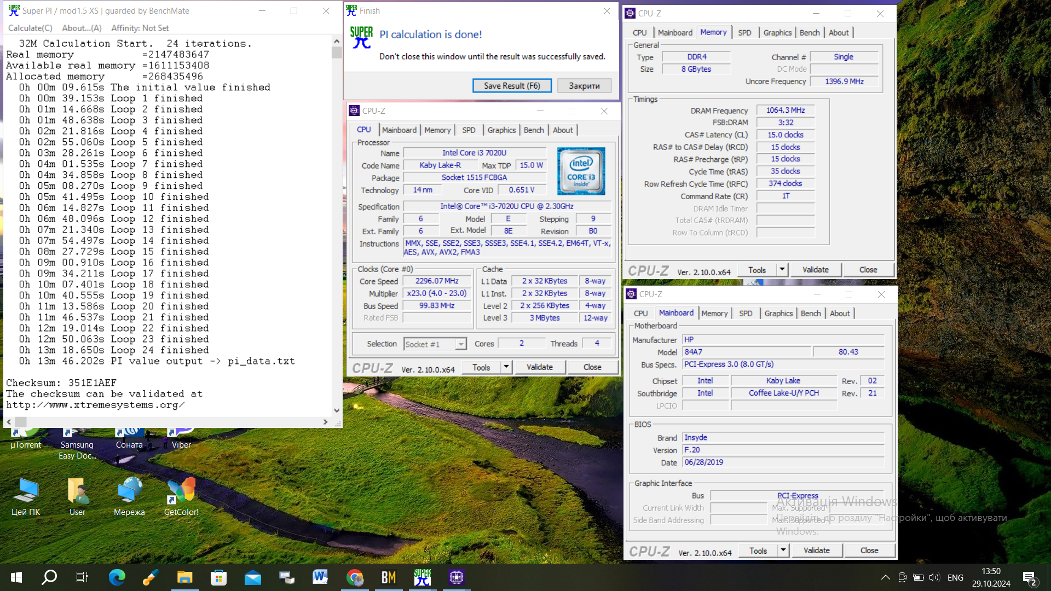Screen dimensions: 1051x591
Task: Click Validate in Memory window
Action: click(x=816, y=270)
